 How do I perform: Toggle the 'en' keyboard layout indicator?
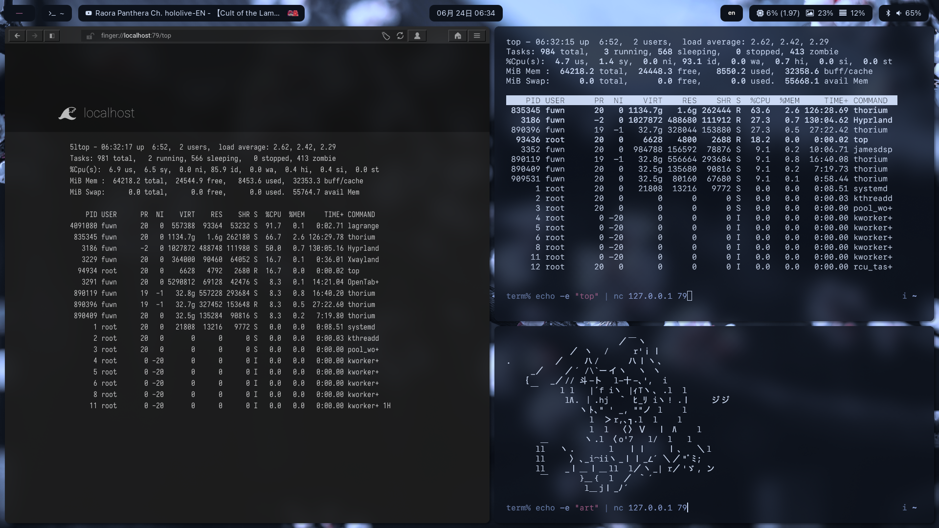click(732, 13)
